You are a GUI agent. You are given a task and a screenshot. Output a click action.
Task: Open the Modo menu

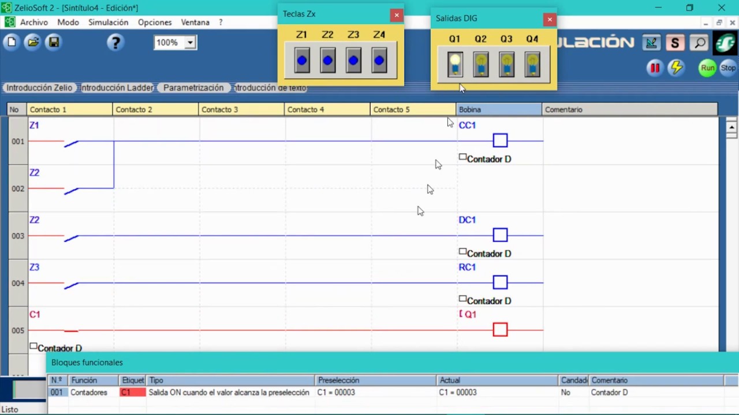[68, 22]
